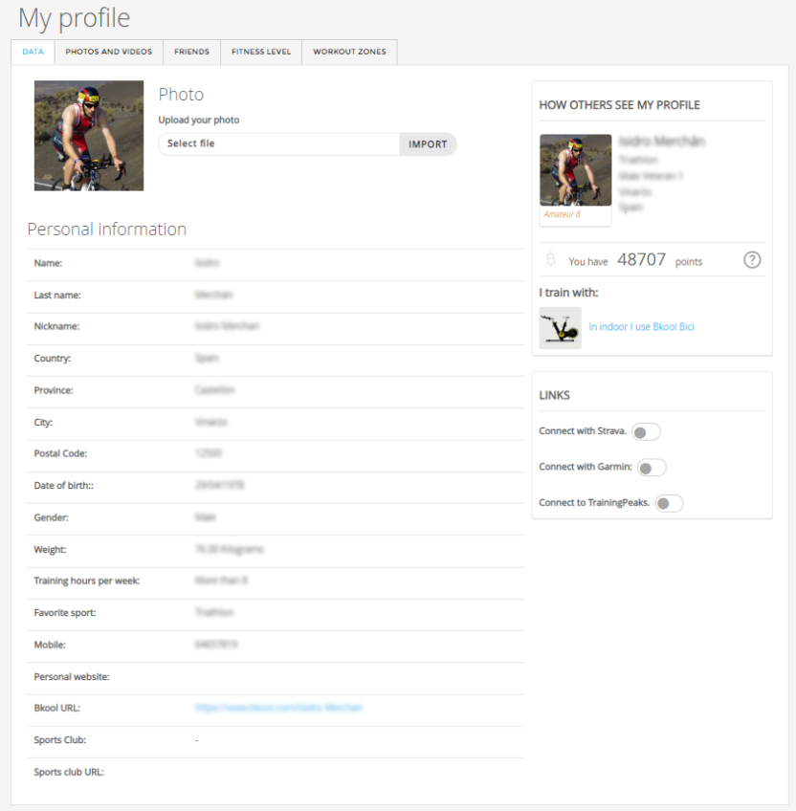Click the City: field label
Viewport: 796px width, 811px height.
(43, 423)
